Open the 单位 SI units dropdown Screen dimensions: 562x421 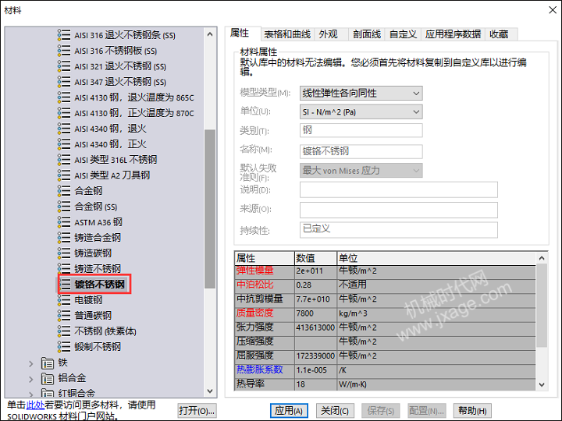coord(361,111)
